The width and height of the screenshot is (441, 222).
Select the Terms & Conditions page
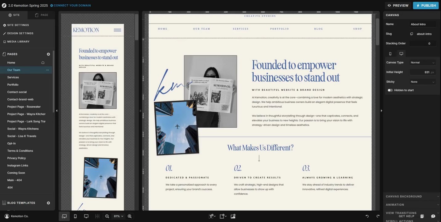[20, 151]
